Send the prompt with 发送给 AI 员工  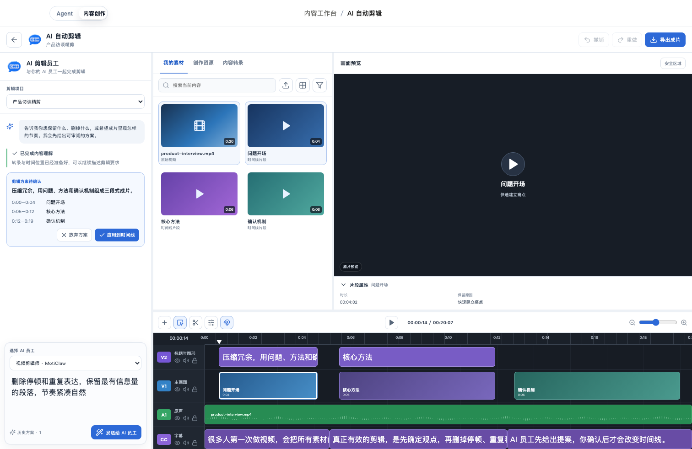coord(116,433)
